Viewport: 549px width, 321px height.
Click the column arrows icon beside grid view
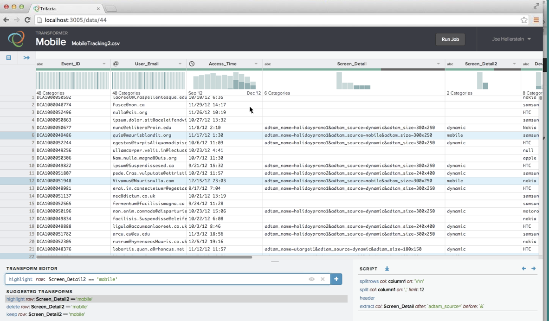pyautogui.click(x=26, y=58)
